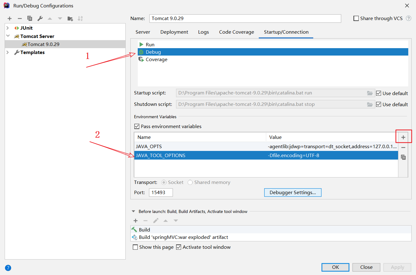Open the Deployment tab
The height and width of the screenshot is (275, 416).
(174, 32)
